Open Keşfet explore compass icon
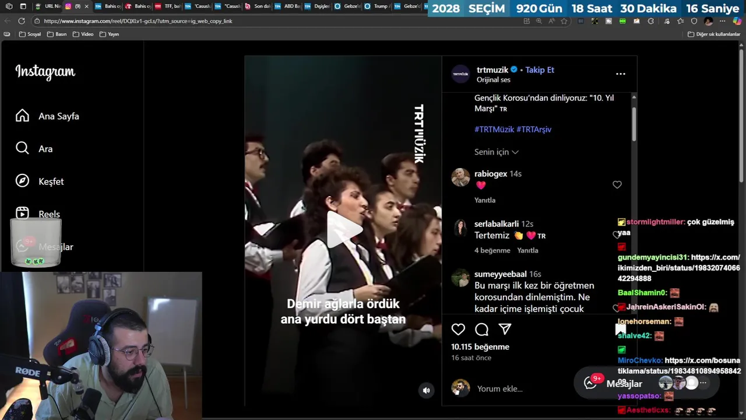This screenshot has width=746, height=420. [x=22, y=181]
